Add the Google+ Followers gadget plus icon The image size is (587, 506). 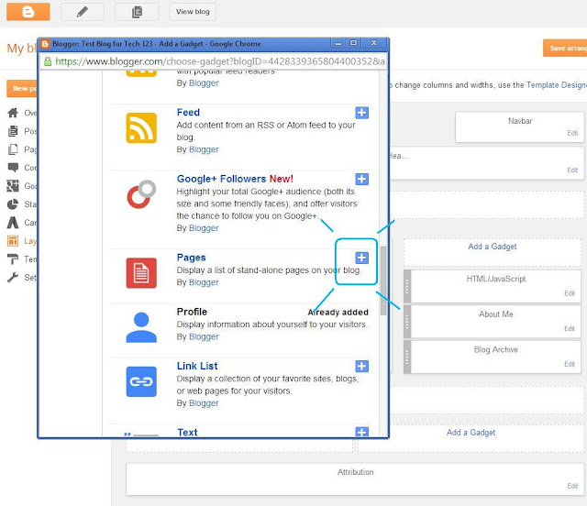[x=361, y=179]
